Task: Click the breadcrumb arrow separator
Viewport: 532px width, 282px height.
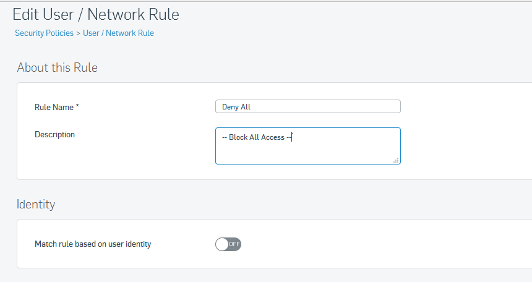Action: [79, 33]
